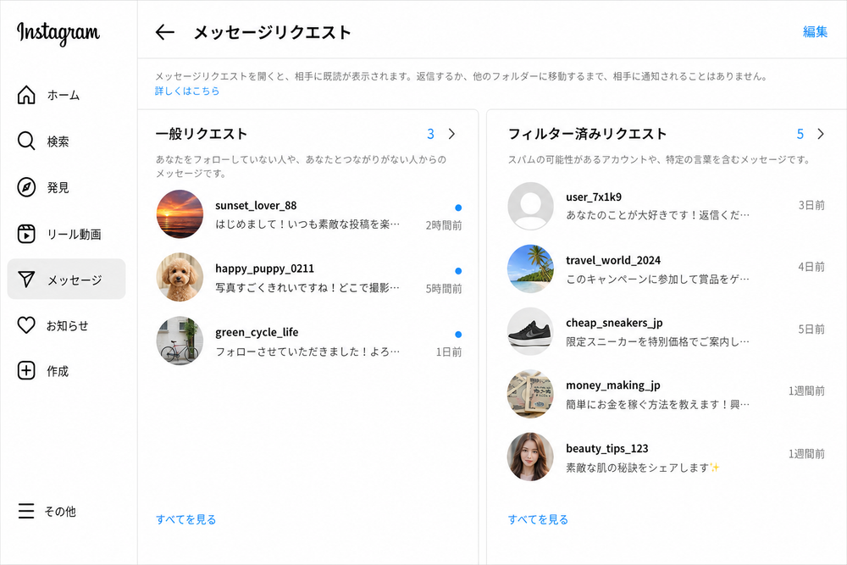Click the unread dot for happy_puppy_0211
This screenshot has width=847, height=565.
(458, 270)
